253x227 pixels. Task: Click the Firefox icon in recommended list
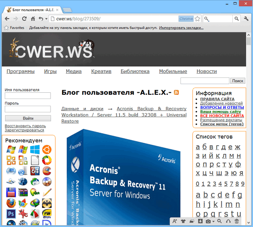point(11,203)
